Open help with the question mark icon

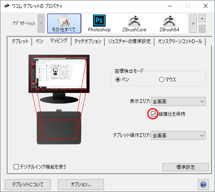click(x=203, y=185)
